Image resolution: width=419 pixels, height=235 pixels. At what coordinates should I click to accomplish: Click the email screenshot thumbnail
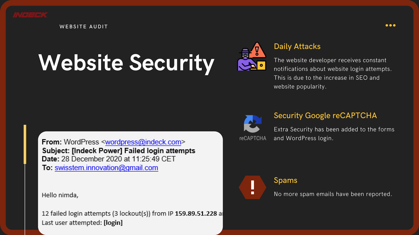coord(130,183)
